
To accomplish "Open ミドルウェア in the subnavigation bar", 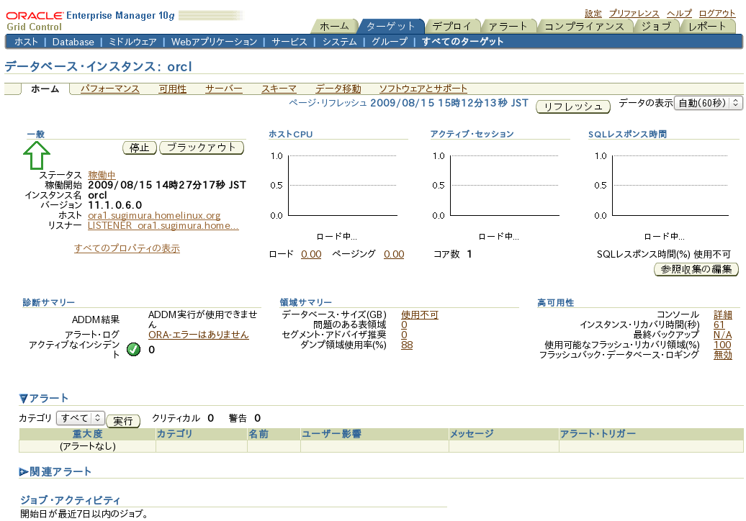I will (x=132, y=42).
